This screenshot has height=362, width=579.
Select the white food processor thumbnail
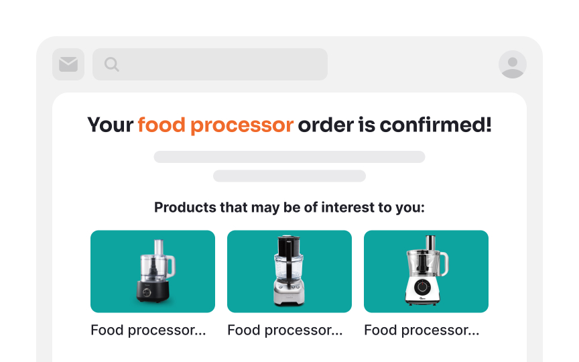[x=426, y=271]
